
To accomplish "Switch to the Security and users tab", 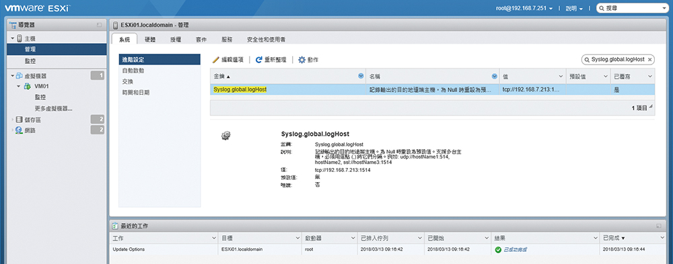I will [x=266, y=40].
